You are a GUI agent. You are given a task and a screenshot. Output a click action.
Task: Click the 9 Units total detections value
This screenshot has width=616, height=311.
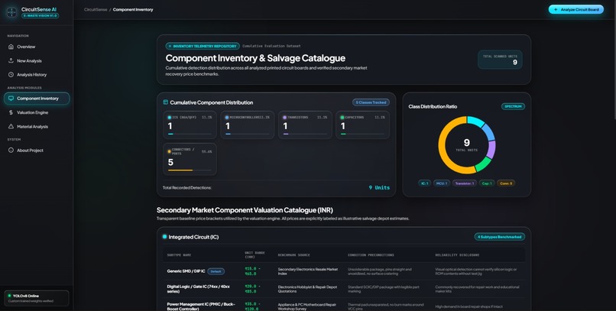tap(379, 188)
